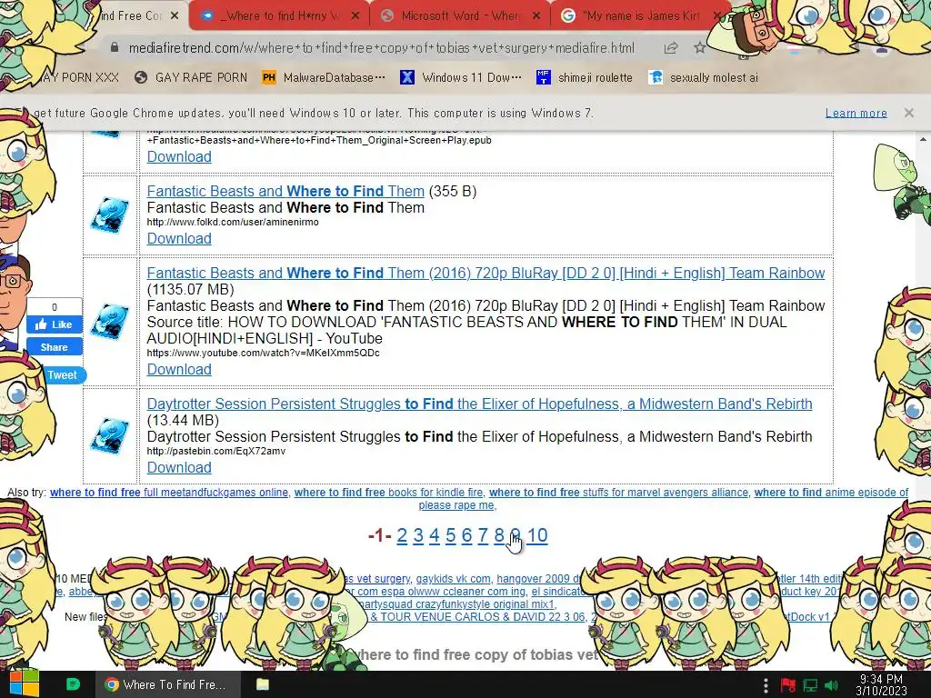Image resolution: width=931 pixels, height=698 pixels.
Task: Click the network tray icon
Action: tap(810, 685)
